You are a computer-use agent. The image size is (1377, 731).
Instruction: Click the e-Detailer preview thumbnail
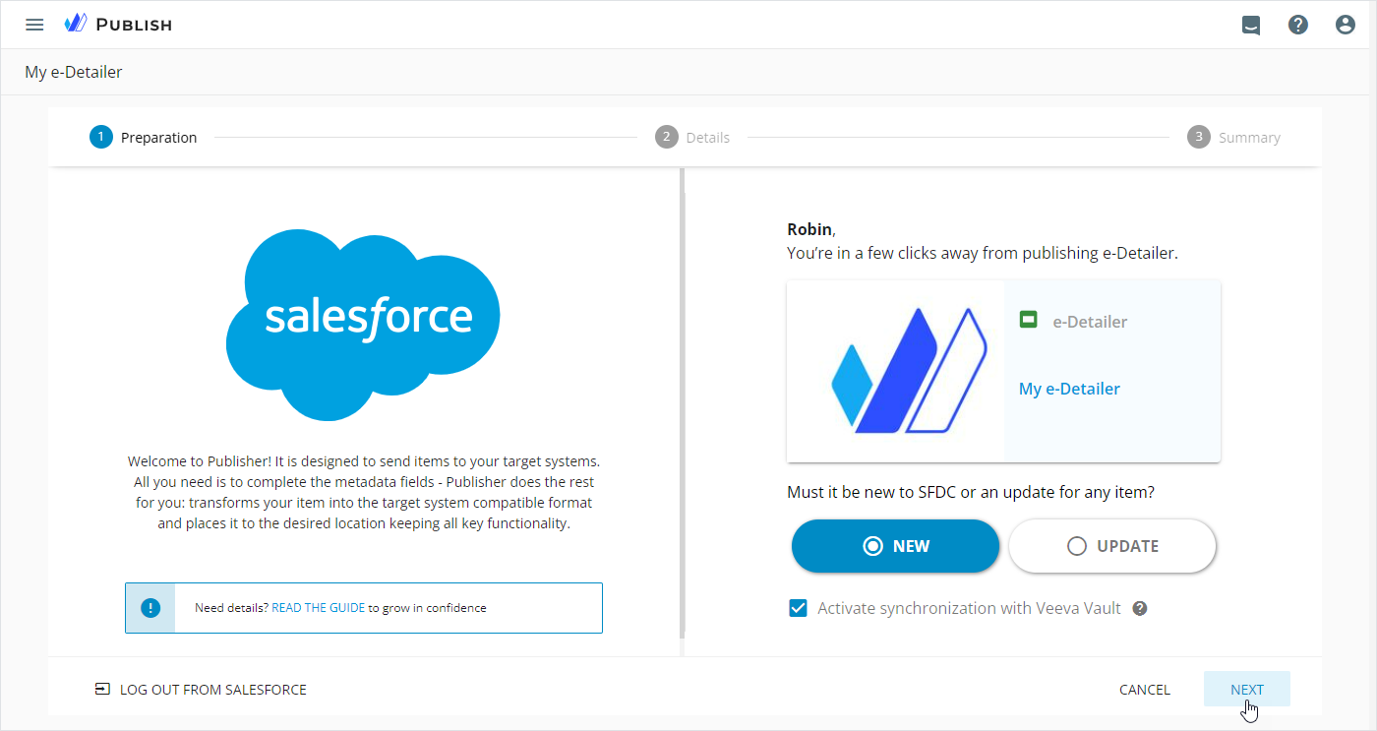tap(896, 371)
